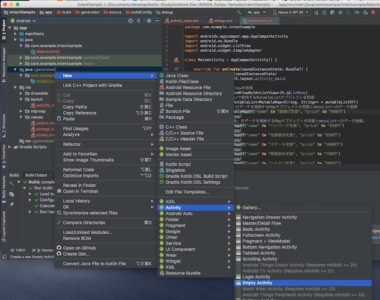Open the Build Variants side tool window
The image size is (380, 300).
click(4, 189)
